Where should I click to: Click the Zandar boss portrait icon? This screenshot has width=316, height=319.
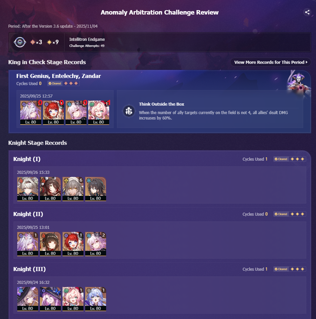pos(298,82)
